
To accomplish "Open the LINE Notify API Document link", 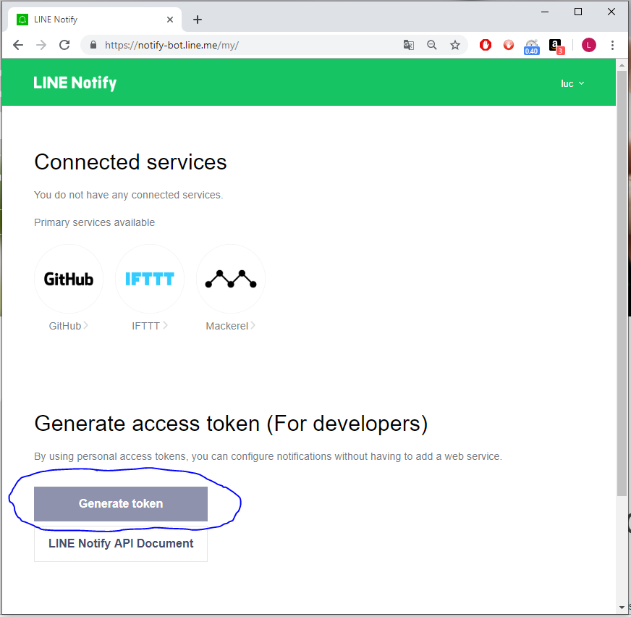I will point(121,543).
